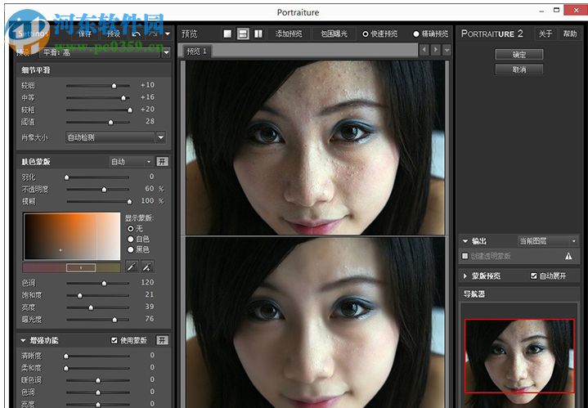This screenshot has width=588, height=408.
Task: Select 快速预览 radio option
Action: pos(366,34)
